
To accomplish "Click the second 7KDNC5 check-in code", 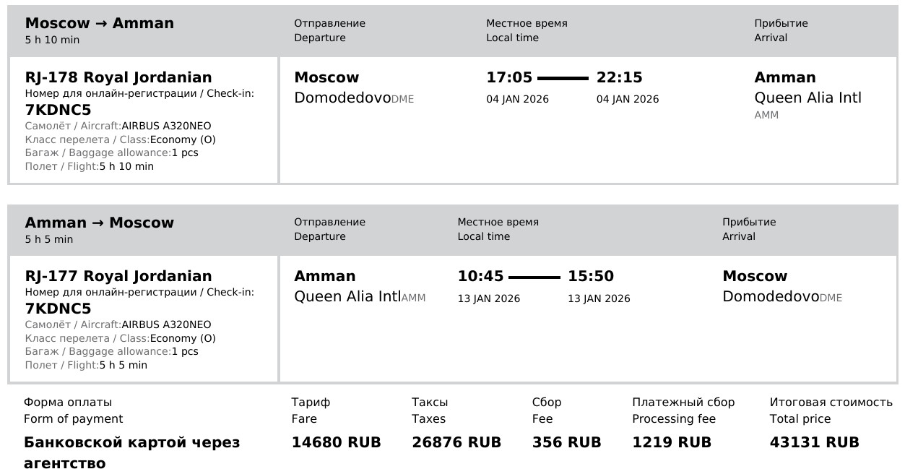I will click(x=58, y=309).
